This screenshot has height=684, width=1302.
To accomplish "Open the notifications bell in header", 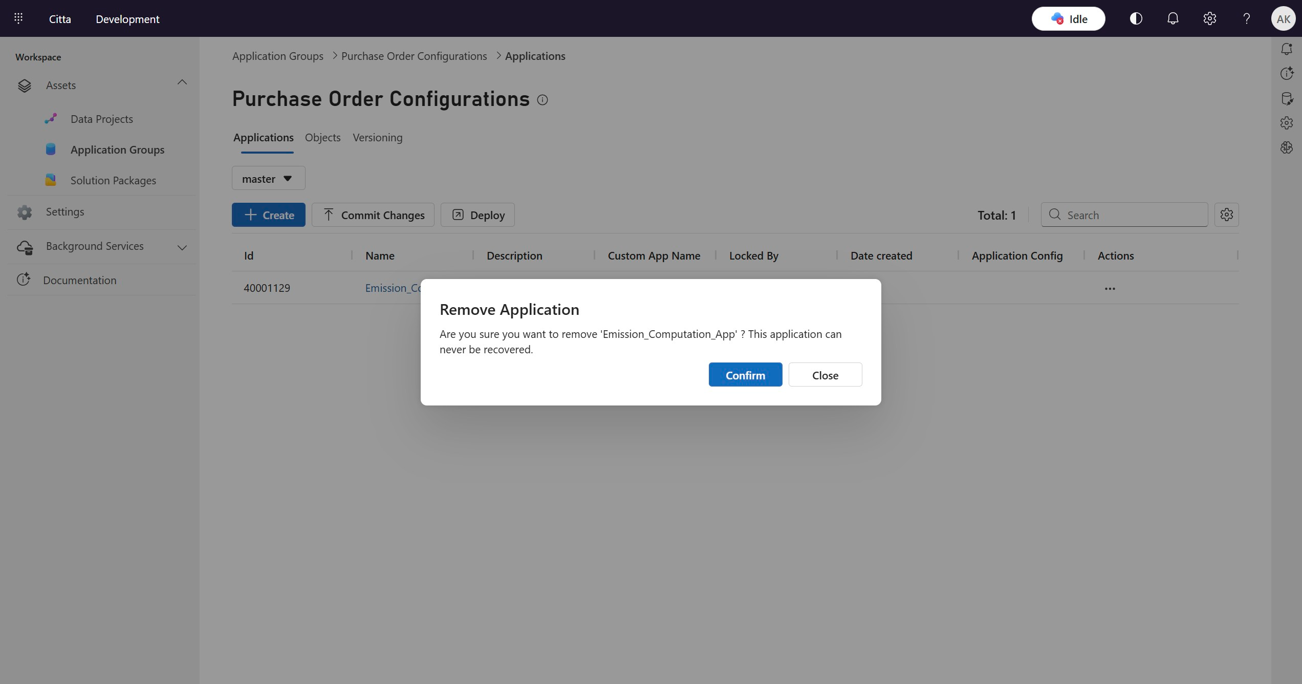I will point(1173,18).
